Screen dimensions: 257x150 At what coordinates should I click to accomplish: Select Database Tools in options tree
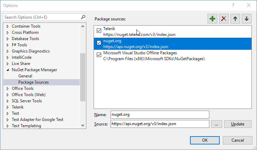point(26,39)
